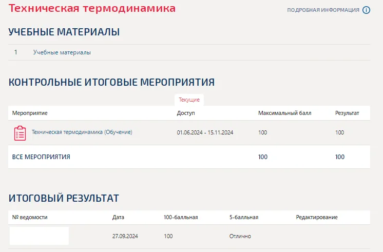Click total max score in ВСЕ МЕРОПРИЯТИЯ row
Screen dimensions: 383x252
pos(263,157)
